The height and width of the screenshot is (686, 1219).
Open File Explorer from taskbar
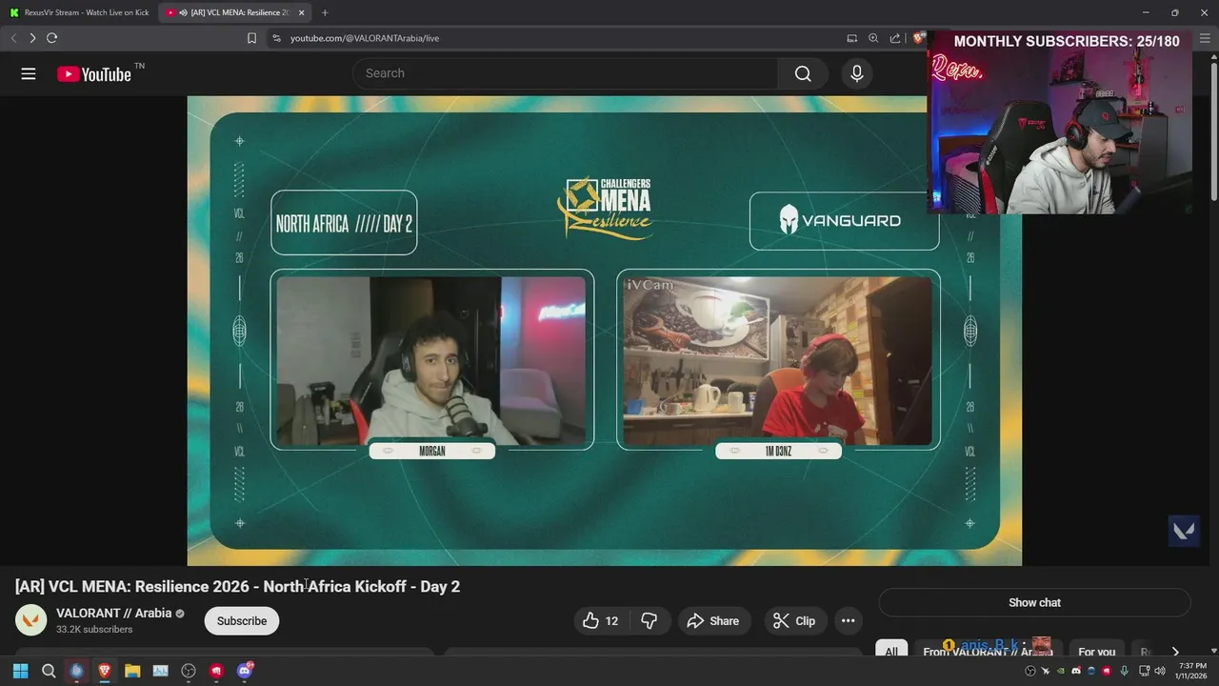pyautogui.click(x=132, y=671)
